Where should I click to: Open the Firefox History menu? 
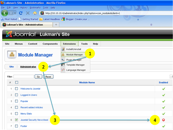24,8
